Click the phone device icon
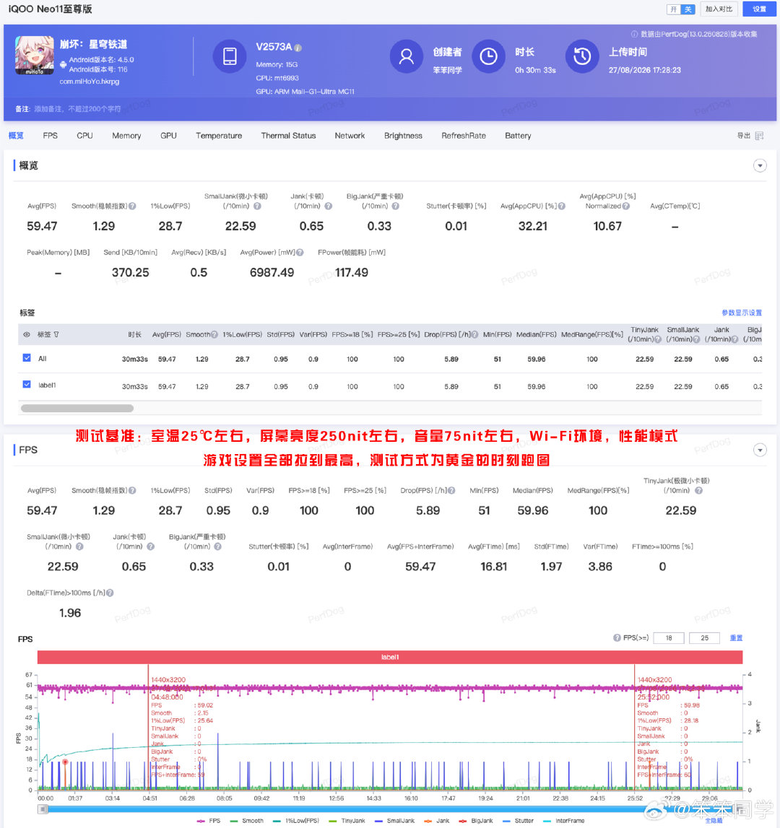The height and width of the screenshot is (828, 780). (x=230, y=56)
